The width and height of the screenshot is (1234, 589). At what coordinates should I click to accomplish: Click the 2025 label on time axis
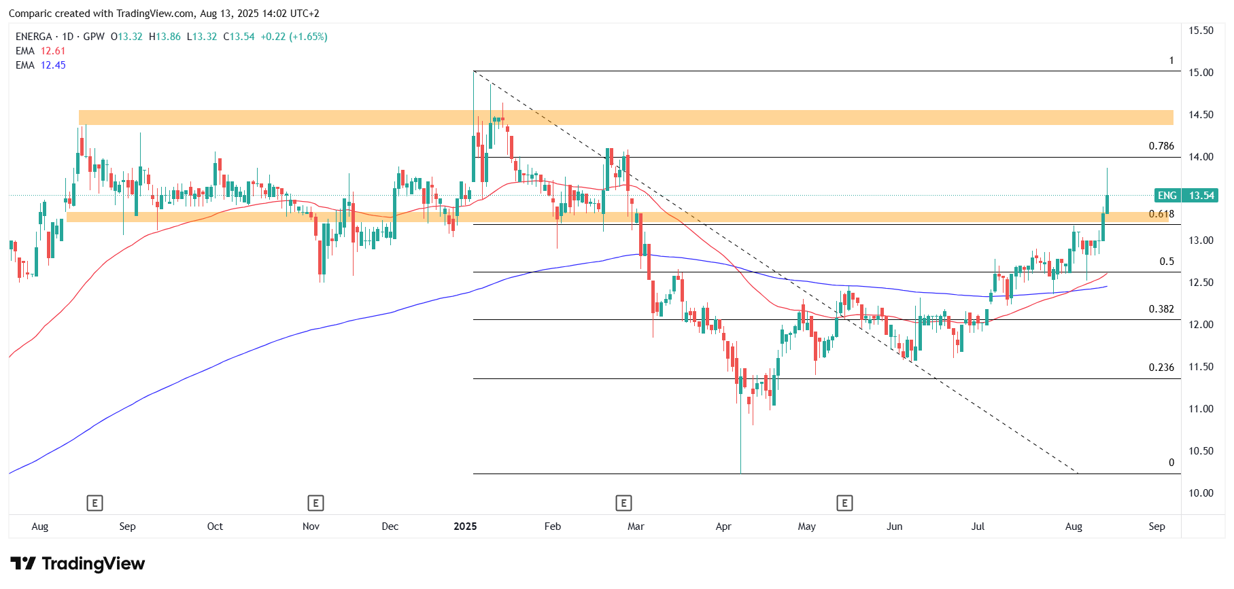(x=465, y=526)
